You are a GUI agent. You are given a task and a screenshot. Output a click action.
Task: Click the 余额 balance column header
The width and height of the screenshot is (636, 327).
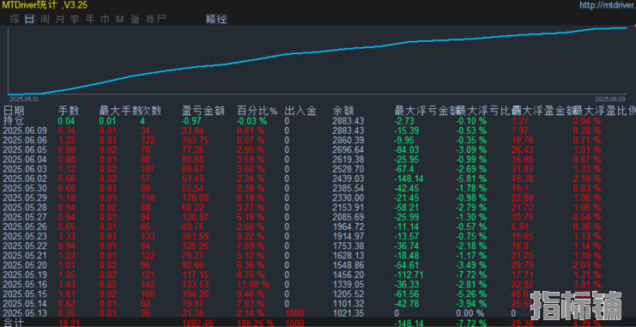click(x=343, y=111)
